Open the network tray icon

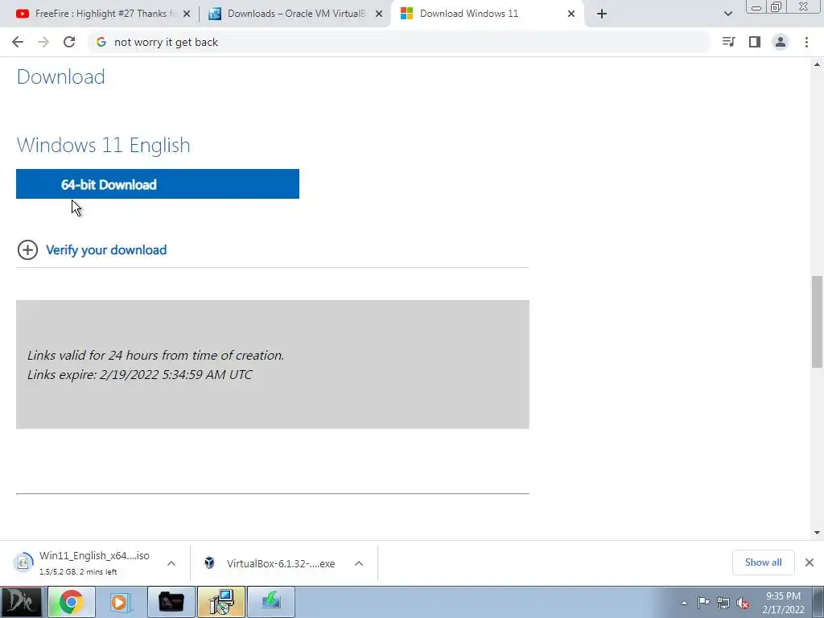(723, 604)
